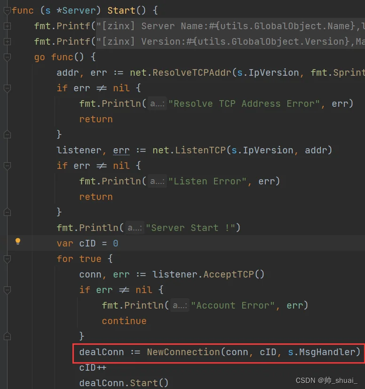Click the a...: hint before Server Start !
The height and width of the screenshot is (389, 365).
point(135,228)
